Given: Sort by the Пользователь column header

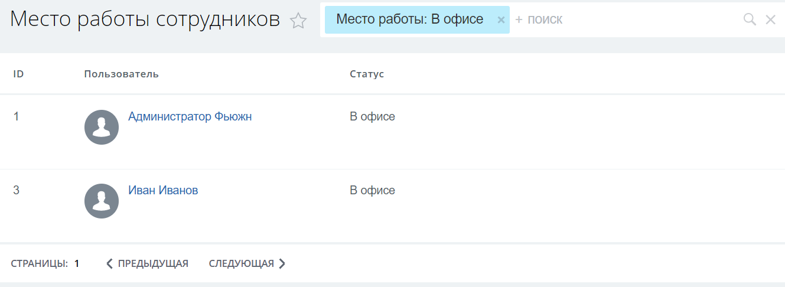Looking at the screenshot, I should [121, 74].
